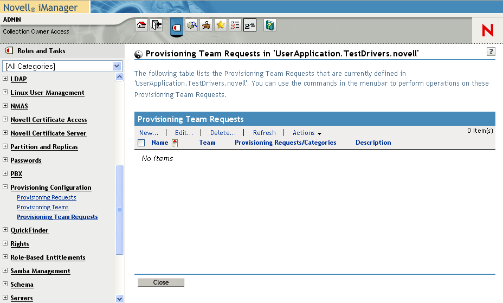Open the Linux User Management link
Screen dimensions: 503x303
pos(48,93)
